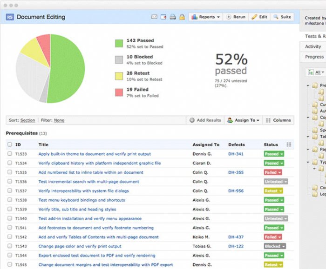Click the print icon in header
Viewport: 326px width, 269px height.
point(172,17)
